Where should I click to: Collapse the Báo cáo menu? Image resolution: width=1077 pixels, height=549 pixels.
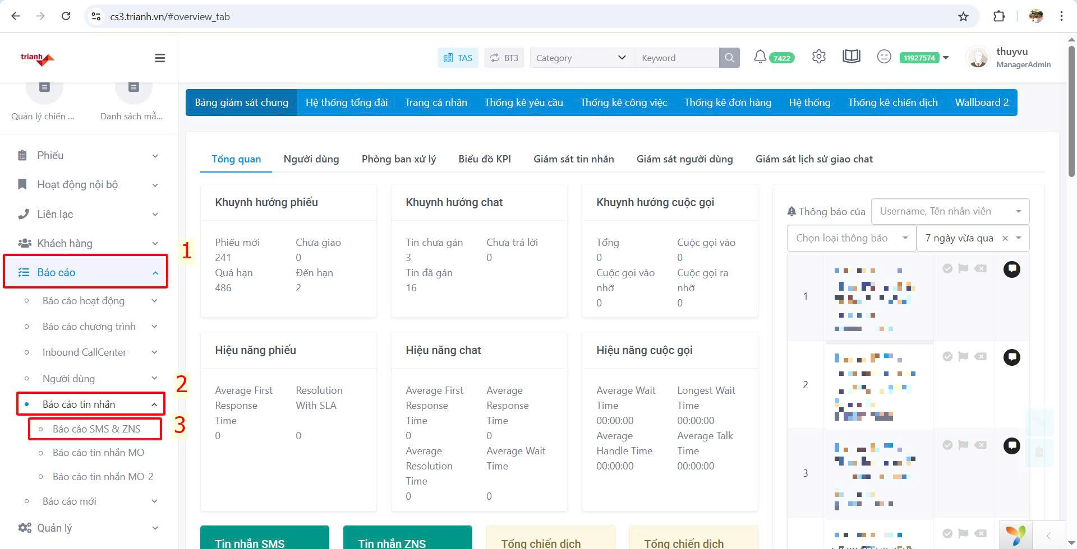[86, 272]
